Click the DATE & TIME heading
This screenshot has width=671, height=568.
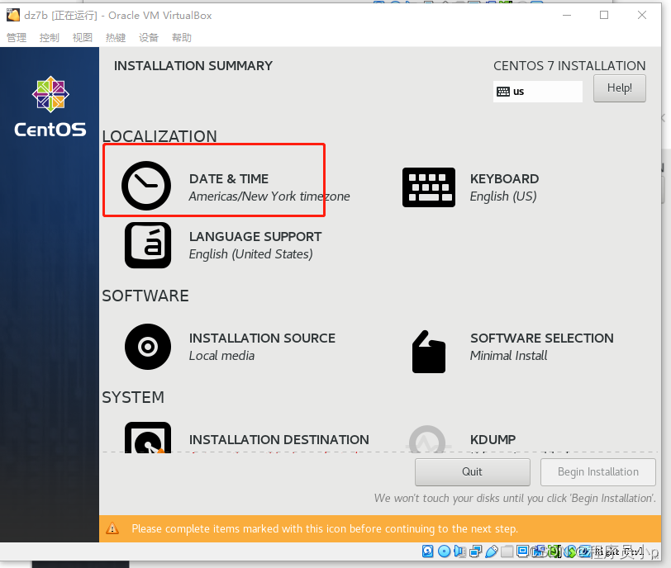point(229,178)
